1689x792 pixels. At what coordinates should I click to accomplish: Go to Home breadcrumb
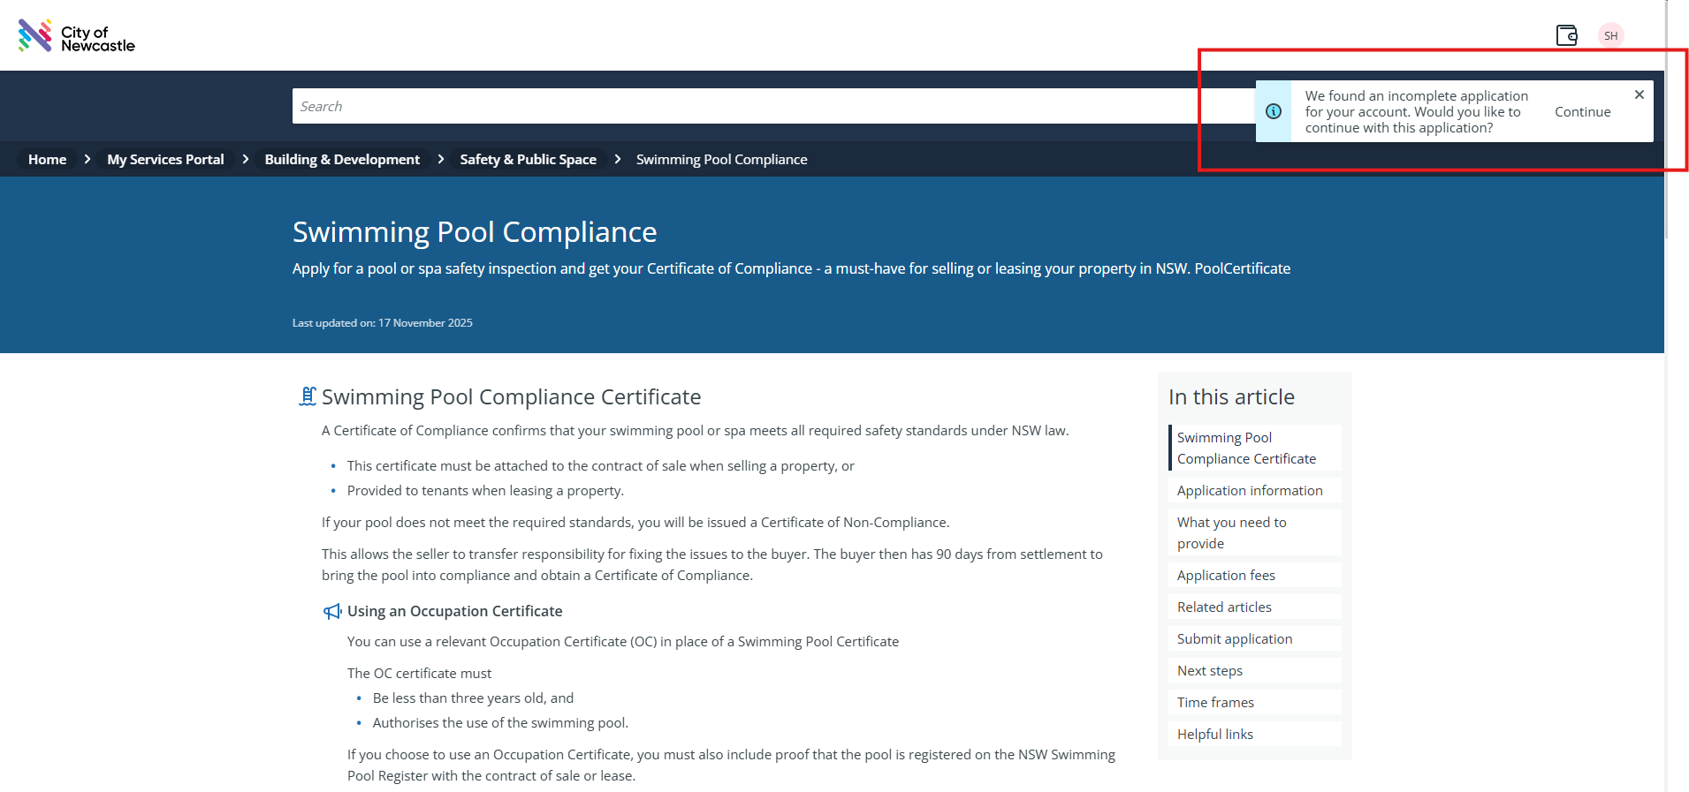pyautogui.click(x=47, y=159)
